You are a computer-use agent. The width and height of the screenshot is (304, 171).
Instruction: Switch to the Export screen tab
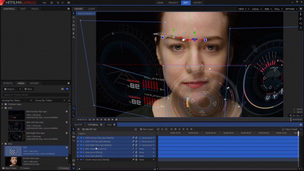pos(198,3)
